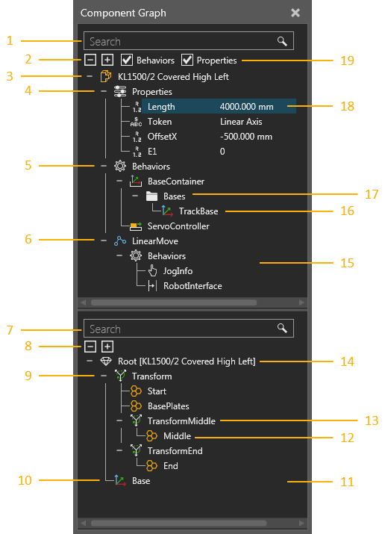Select the TrackBase frame icon

[x=167, y=211]
